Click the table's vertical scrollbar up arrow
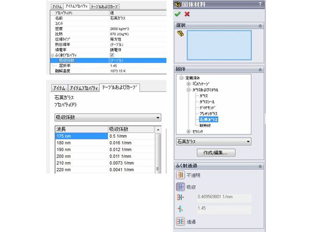313x232 pixels. pyautogui.click(x=158, y=130)
